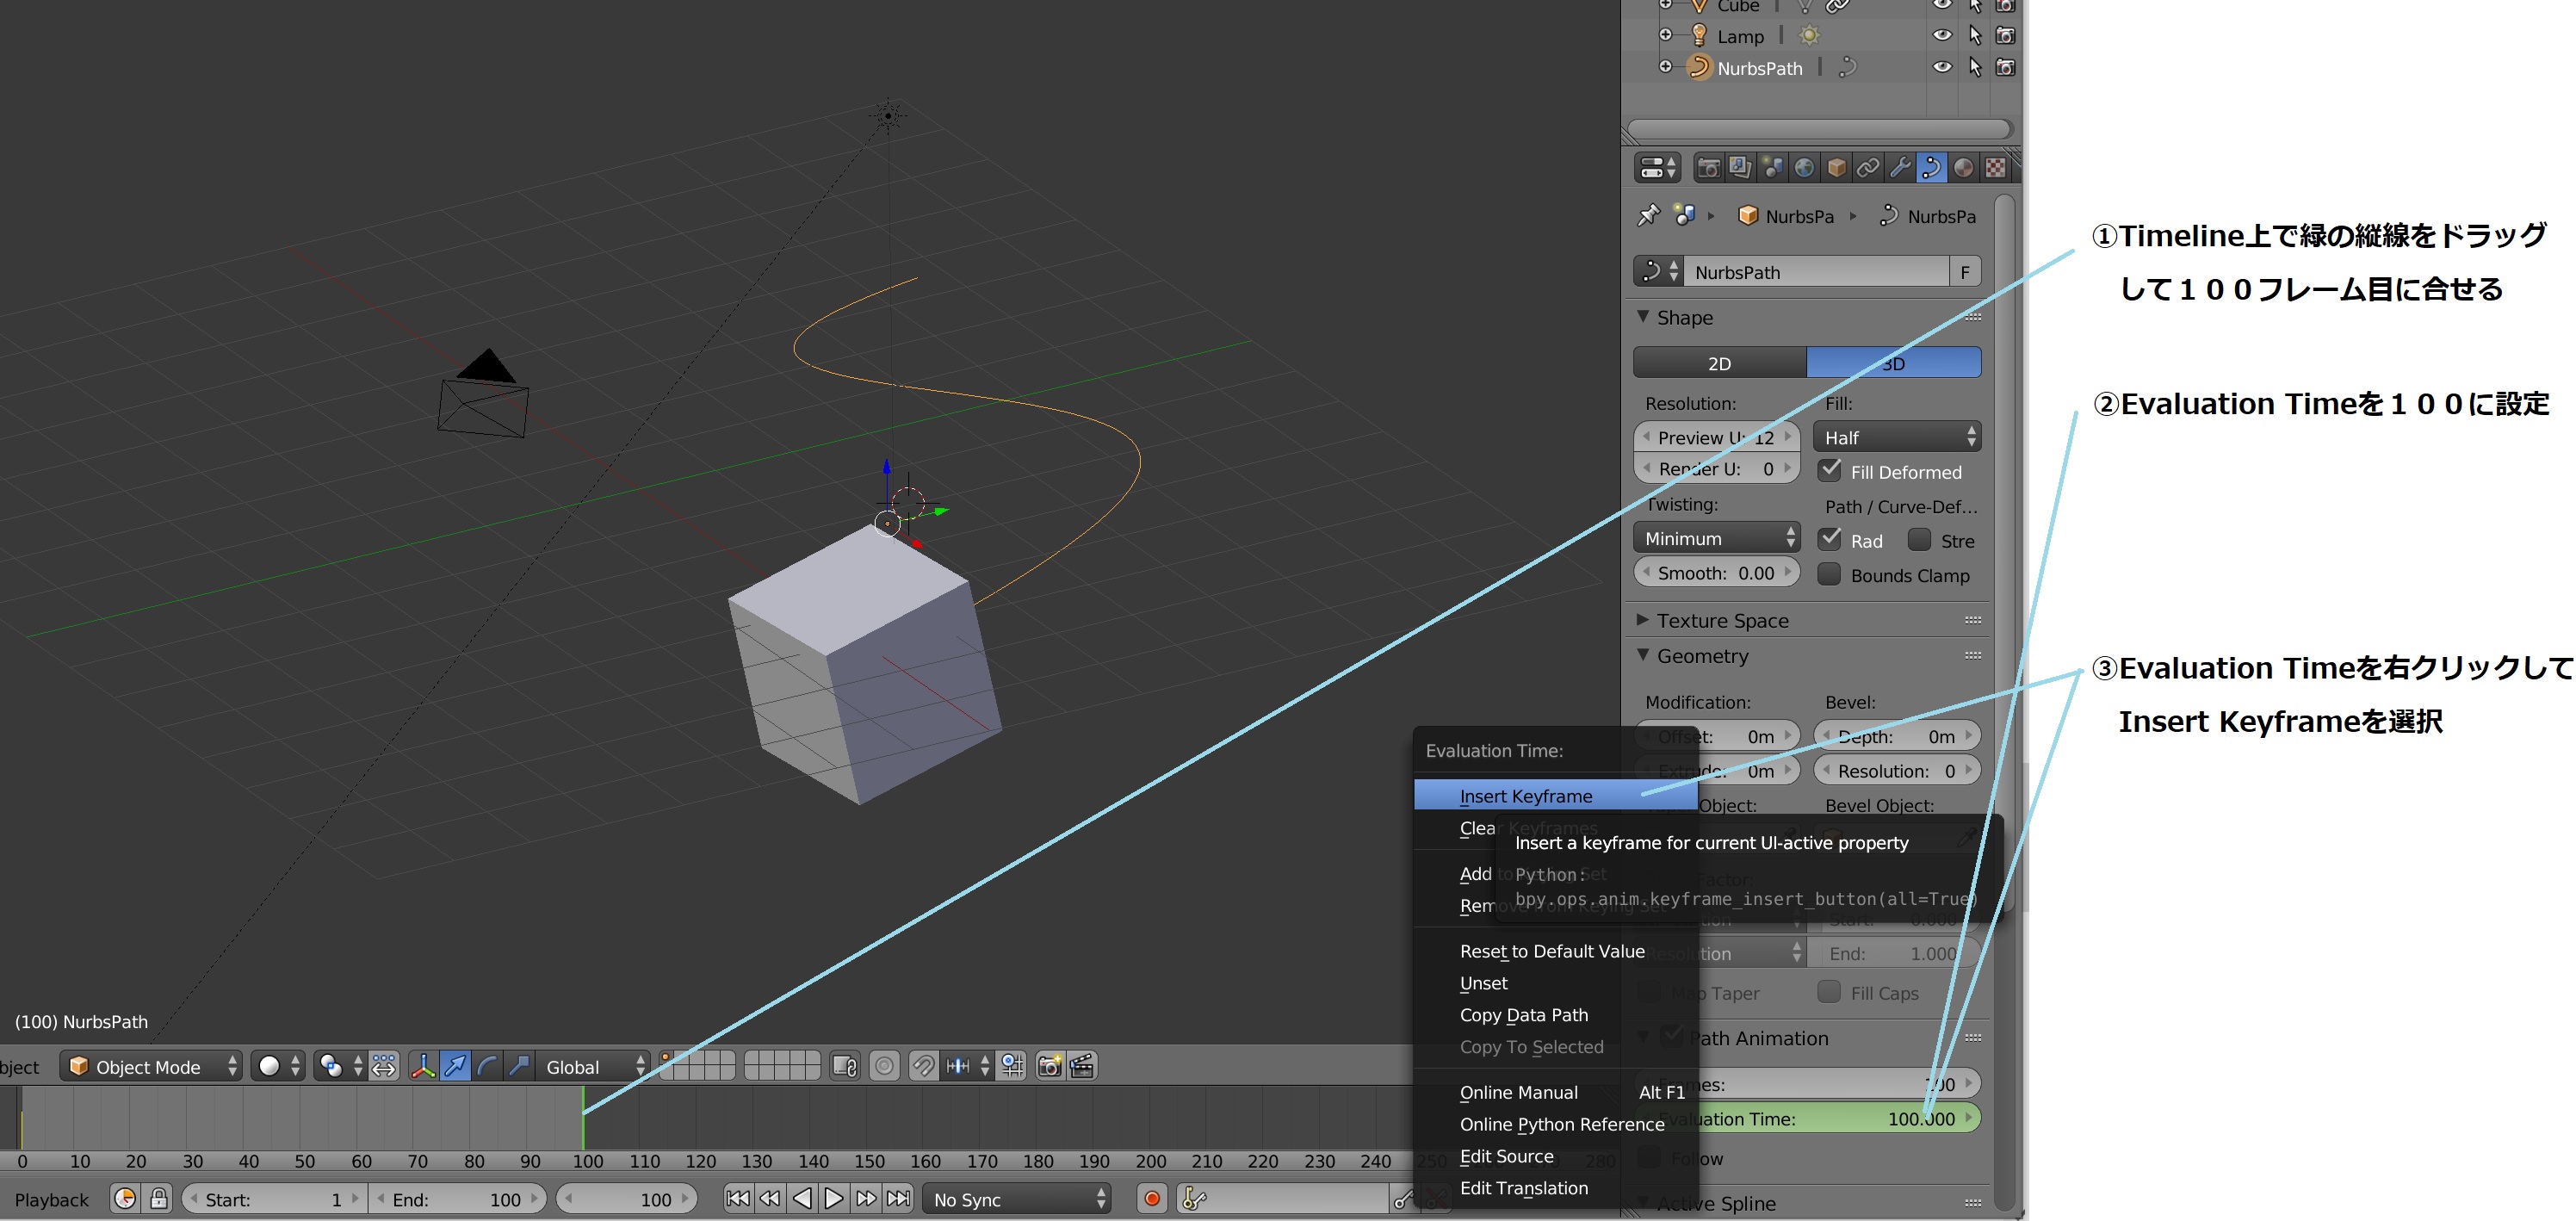This screenshot has height=1221, width=2576.
Task: Open the Twisting Minimum dropdown
Action: (x=1717, y=538)
